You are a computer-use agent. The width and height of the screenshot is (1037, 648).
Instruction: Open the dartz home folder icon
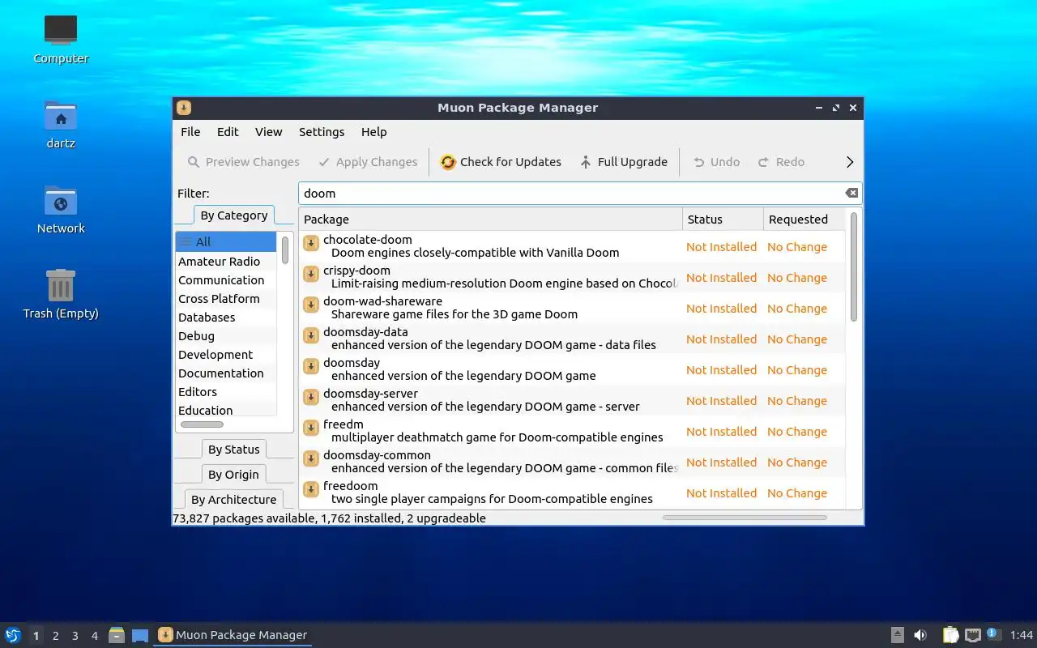coord(61,124)
